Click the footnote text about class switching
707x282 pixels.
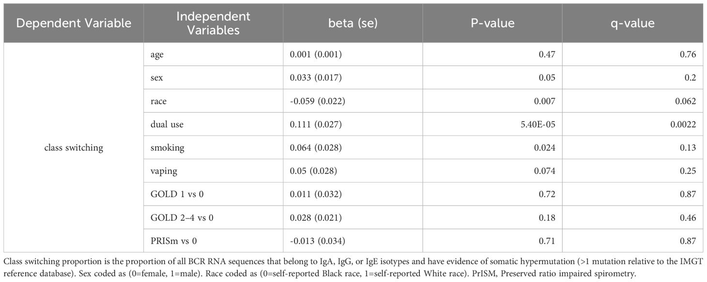click(x=353, y=267)
